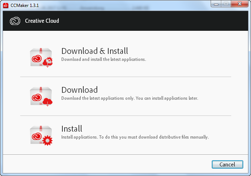Minimize the CCMaker window
The height and width of the screenshot is (176, 251).
point(216,4)
